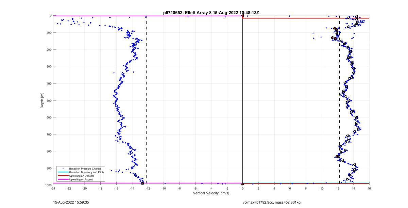Click the '15-Aug-2022 15:59:35' timestamp text
Viewport: 408px width, 208px height.
click(x=70, y=202)
